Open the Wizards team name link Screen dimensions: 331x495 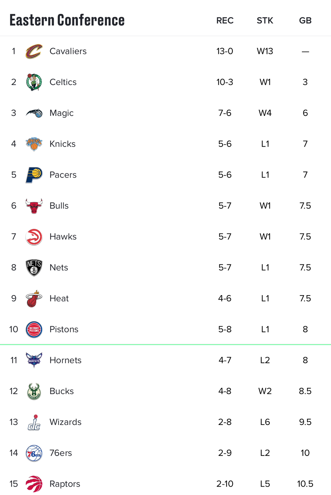[x=65, y=422]
